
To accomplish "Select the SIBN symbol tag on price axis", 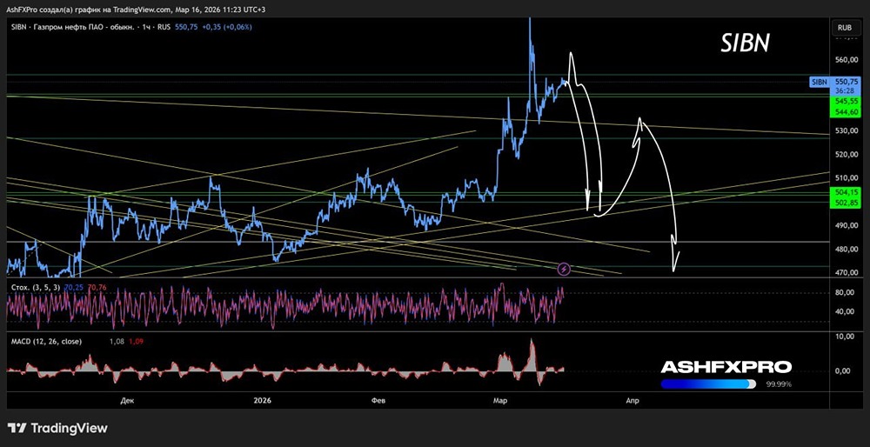I will click(819, 82).
